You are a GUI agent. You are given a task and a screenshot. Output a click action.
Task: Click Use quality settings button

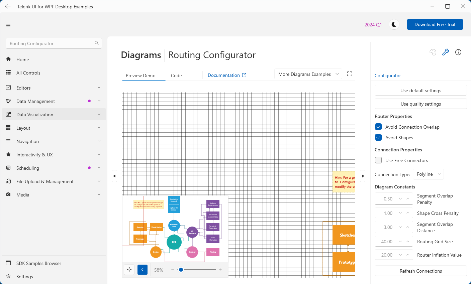point(420,104)
